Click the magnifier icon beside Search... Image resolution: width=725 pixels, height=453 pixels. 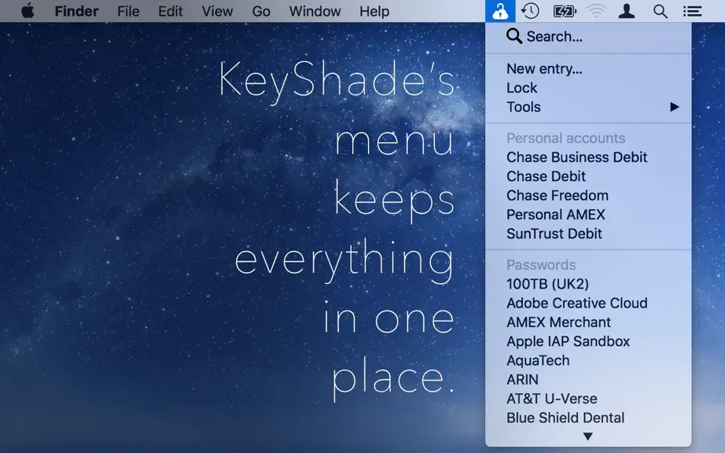point(513,35)
